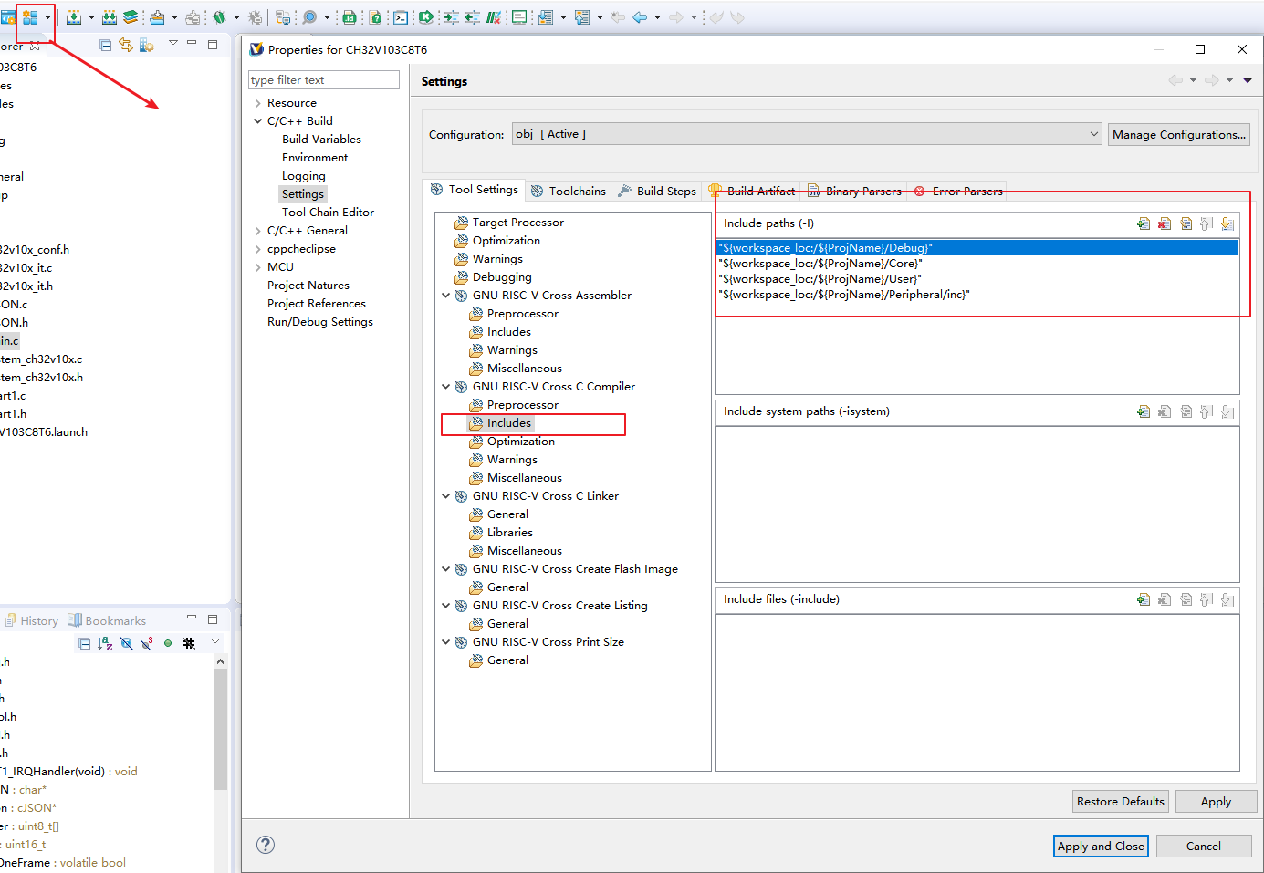Select Project References in properties tree

pos(316,304)
